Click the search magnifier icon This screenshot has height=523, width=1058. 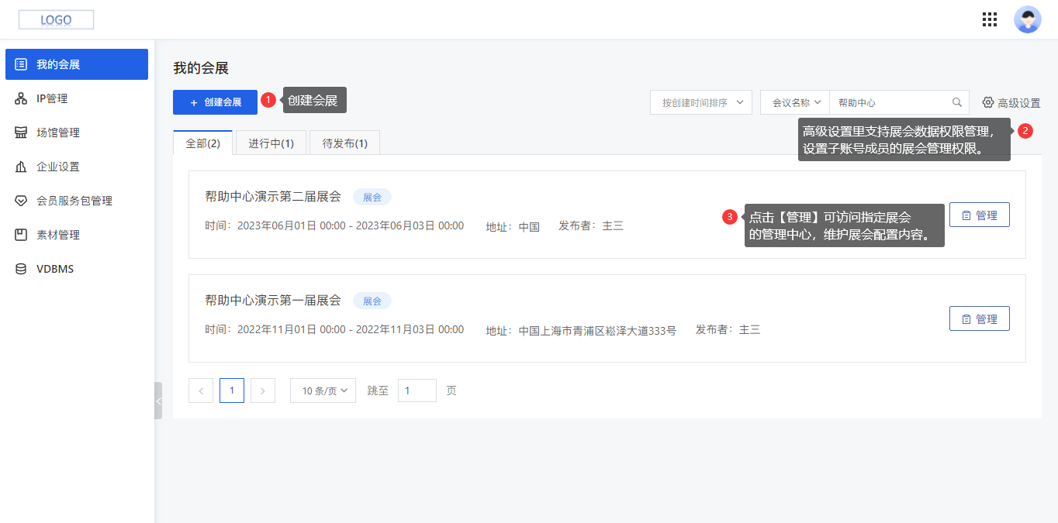pos(956,102)
